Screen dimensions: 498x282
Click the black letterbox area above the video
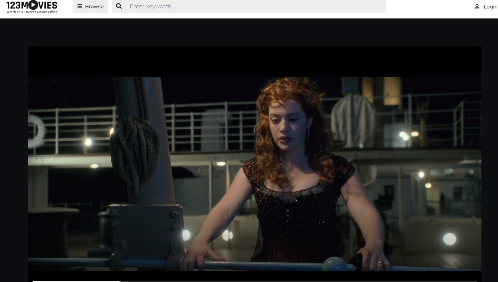click(x=254, y=61)
